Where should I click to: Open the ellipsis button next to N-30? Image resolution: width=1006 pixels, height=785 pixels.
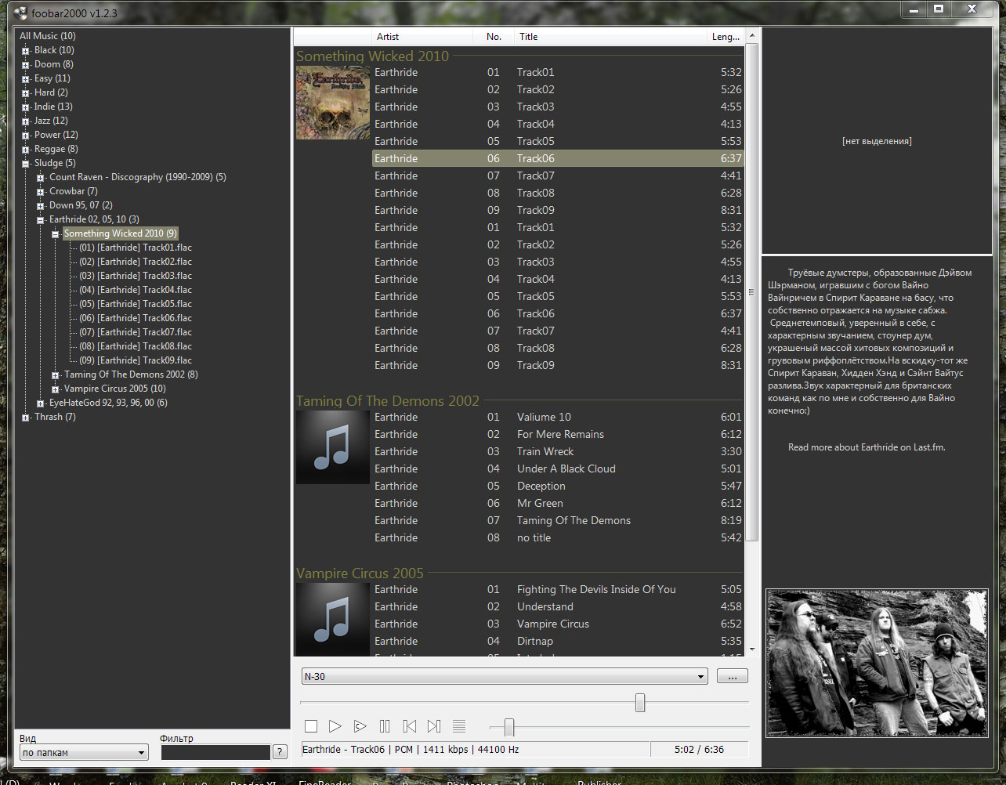coord(732,677)
